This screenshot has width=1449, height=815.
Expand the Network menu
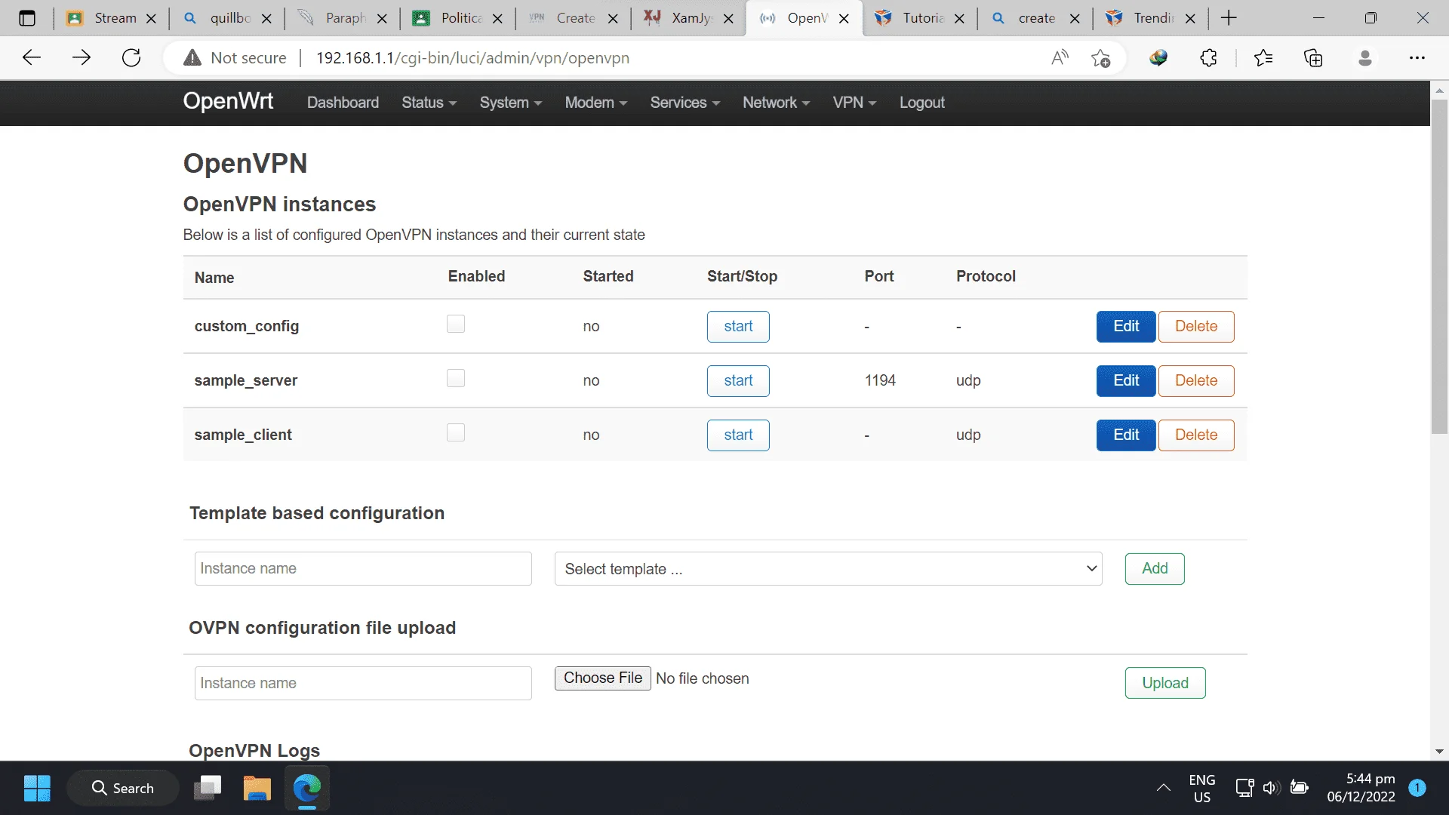pyautogui.click(x=776, y=103)
